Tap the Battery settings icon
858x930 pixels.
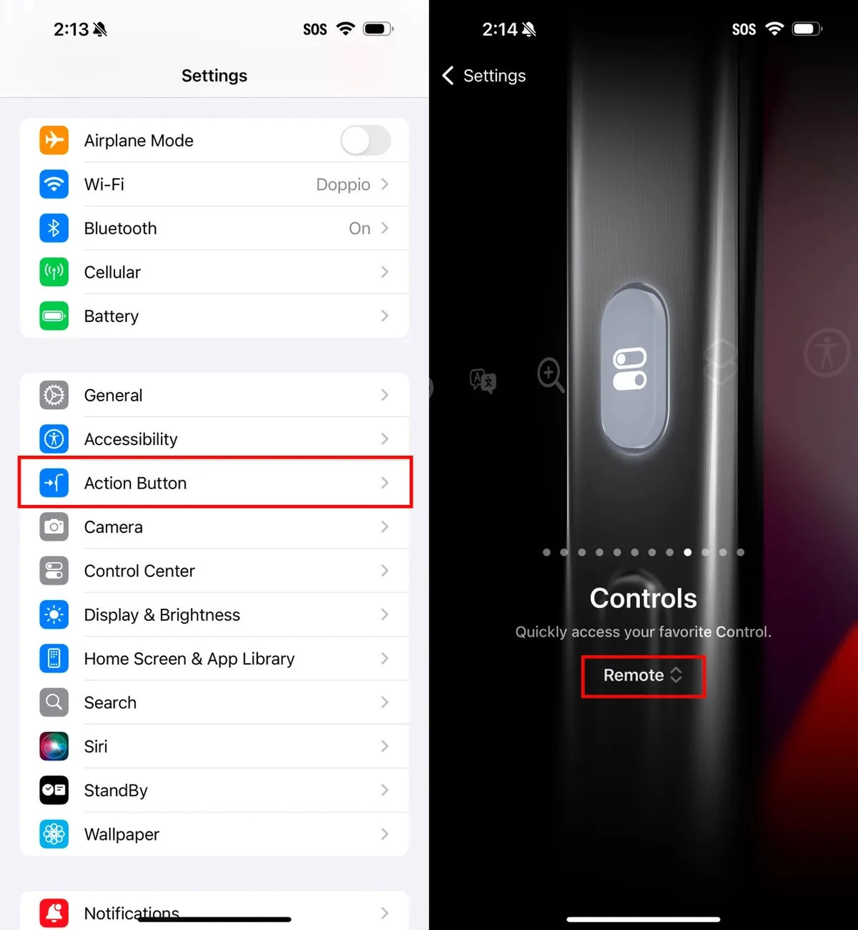click(54, 316)
